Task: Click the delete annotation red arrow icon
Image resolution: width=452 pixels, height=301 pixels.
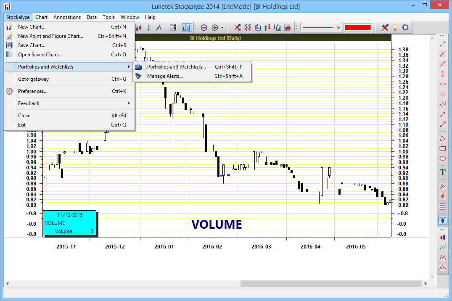Action: coord(237,28)
